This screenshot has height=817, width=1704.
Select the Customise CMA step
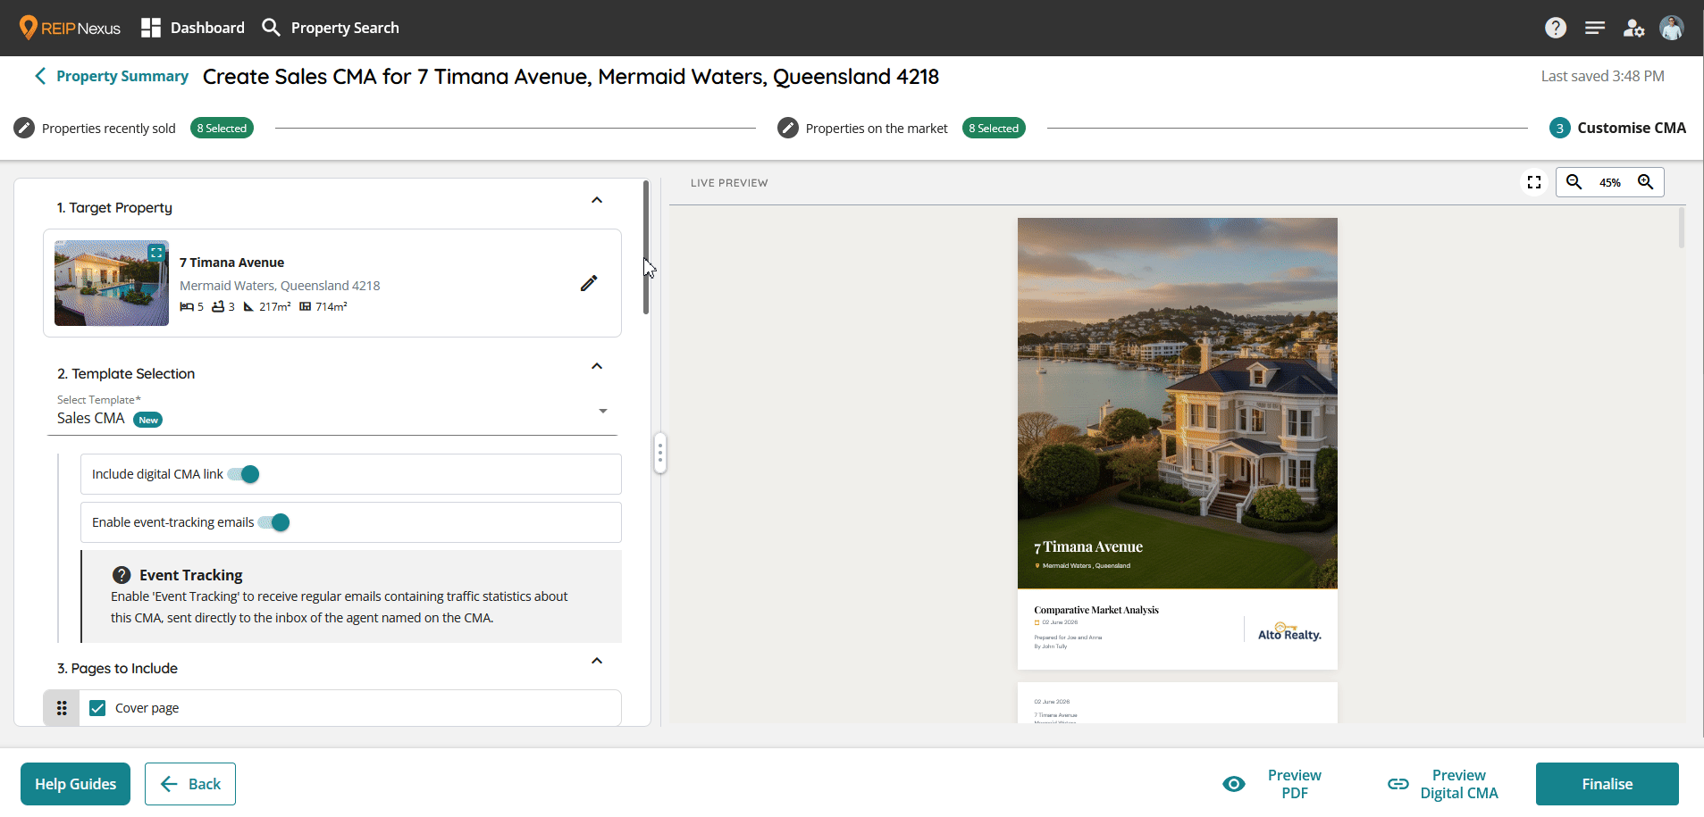(x=1632, y=128)
